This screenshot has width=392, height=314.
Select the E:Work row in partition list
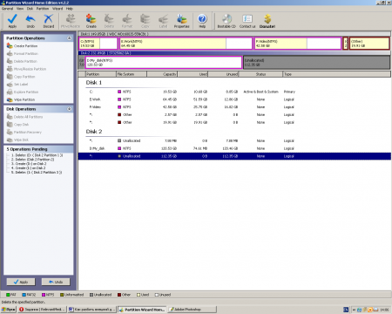point(234,99)
